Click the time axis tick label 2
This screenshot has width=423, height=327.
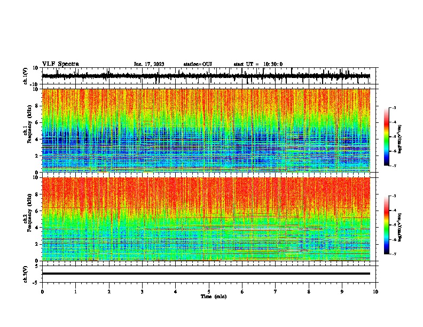(109, 292)
